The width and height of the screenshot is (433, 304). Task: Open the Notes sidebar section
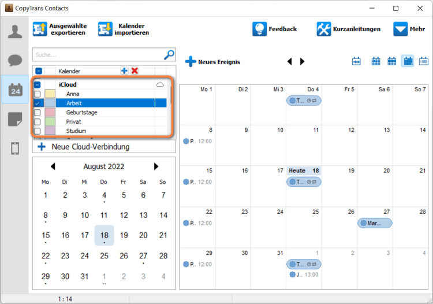[15, 119]
